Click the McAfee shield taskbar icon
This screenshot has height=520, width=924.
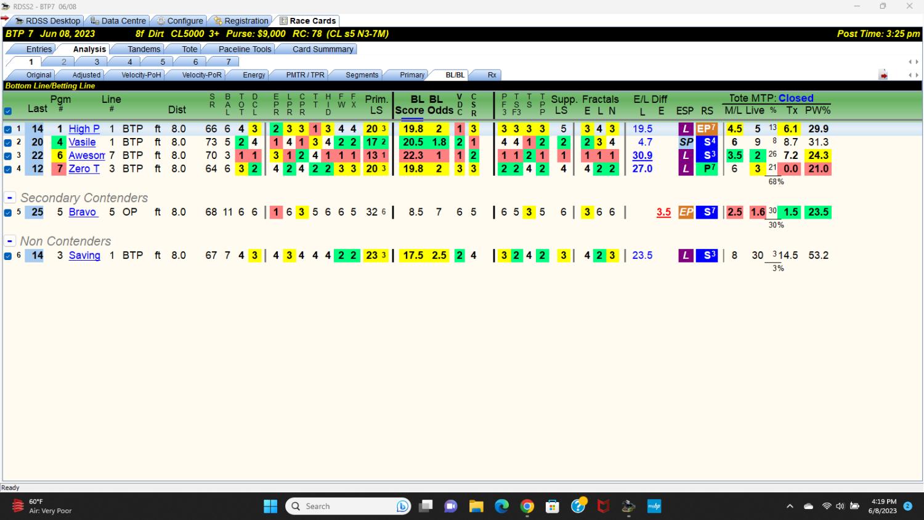[x=604, y=506]
